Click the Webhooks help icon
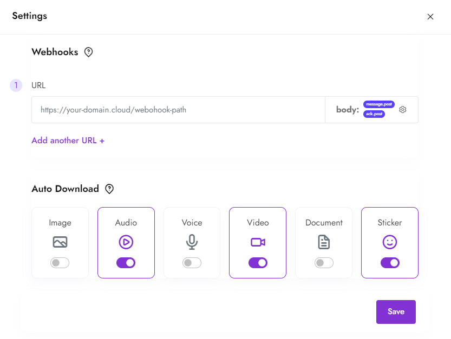 [89, 52]
